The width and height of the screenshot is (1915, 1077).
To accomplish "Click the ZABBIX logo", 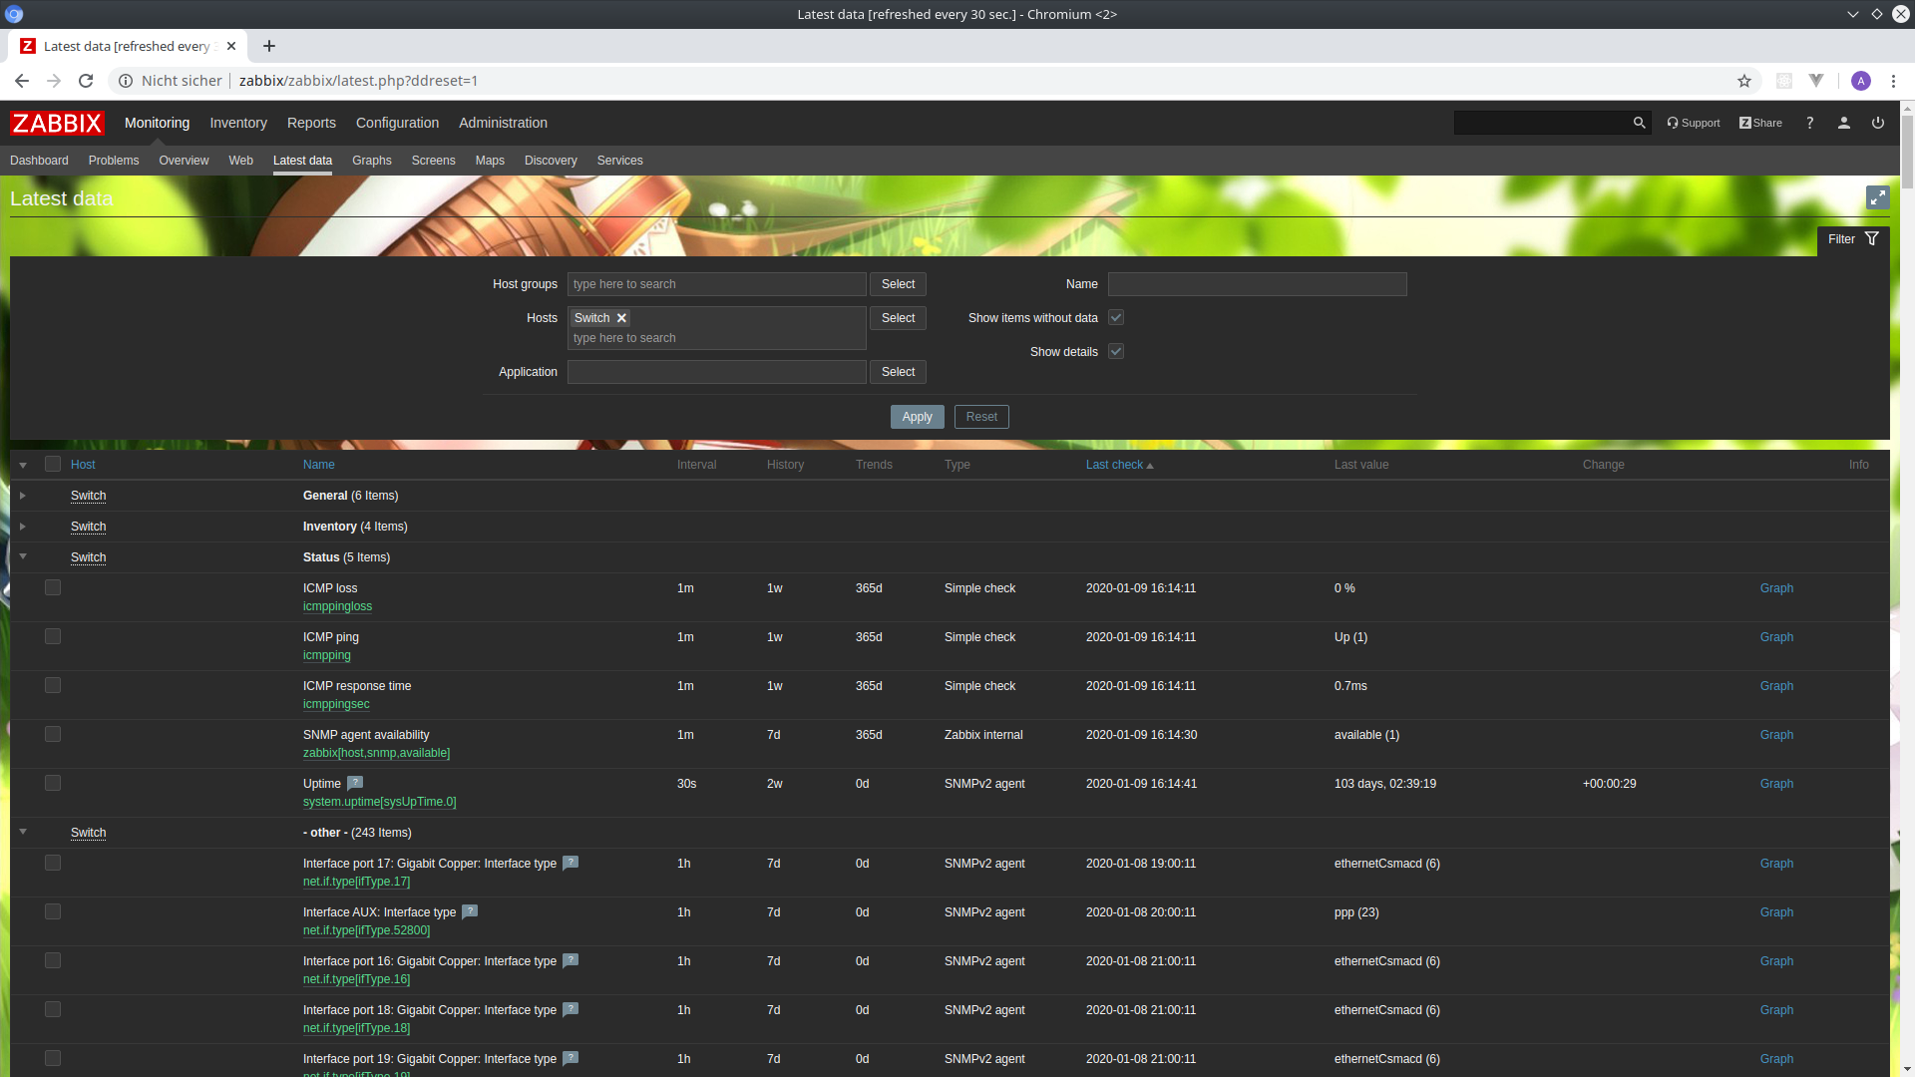I will click(x=57, y=123).
